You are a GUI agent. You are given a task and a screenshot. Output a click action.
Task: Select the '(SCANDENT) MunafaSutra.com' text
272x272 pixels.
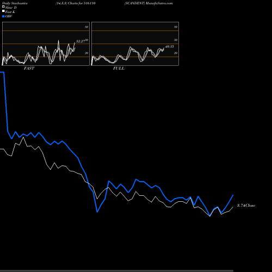coord(149,3)
